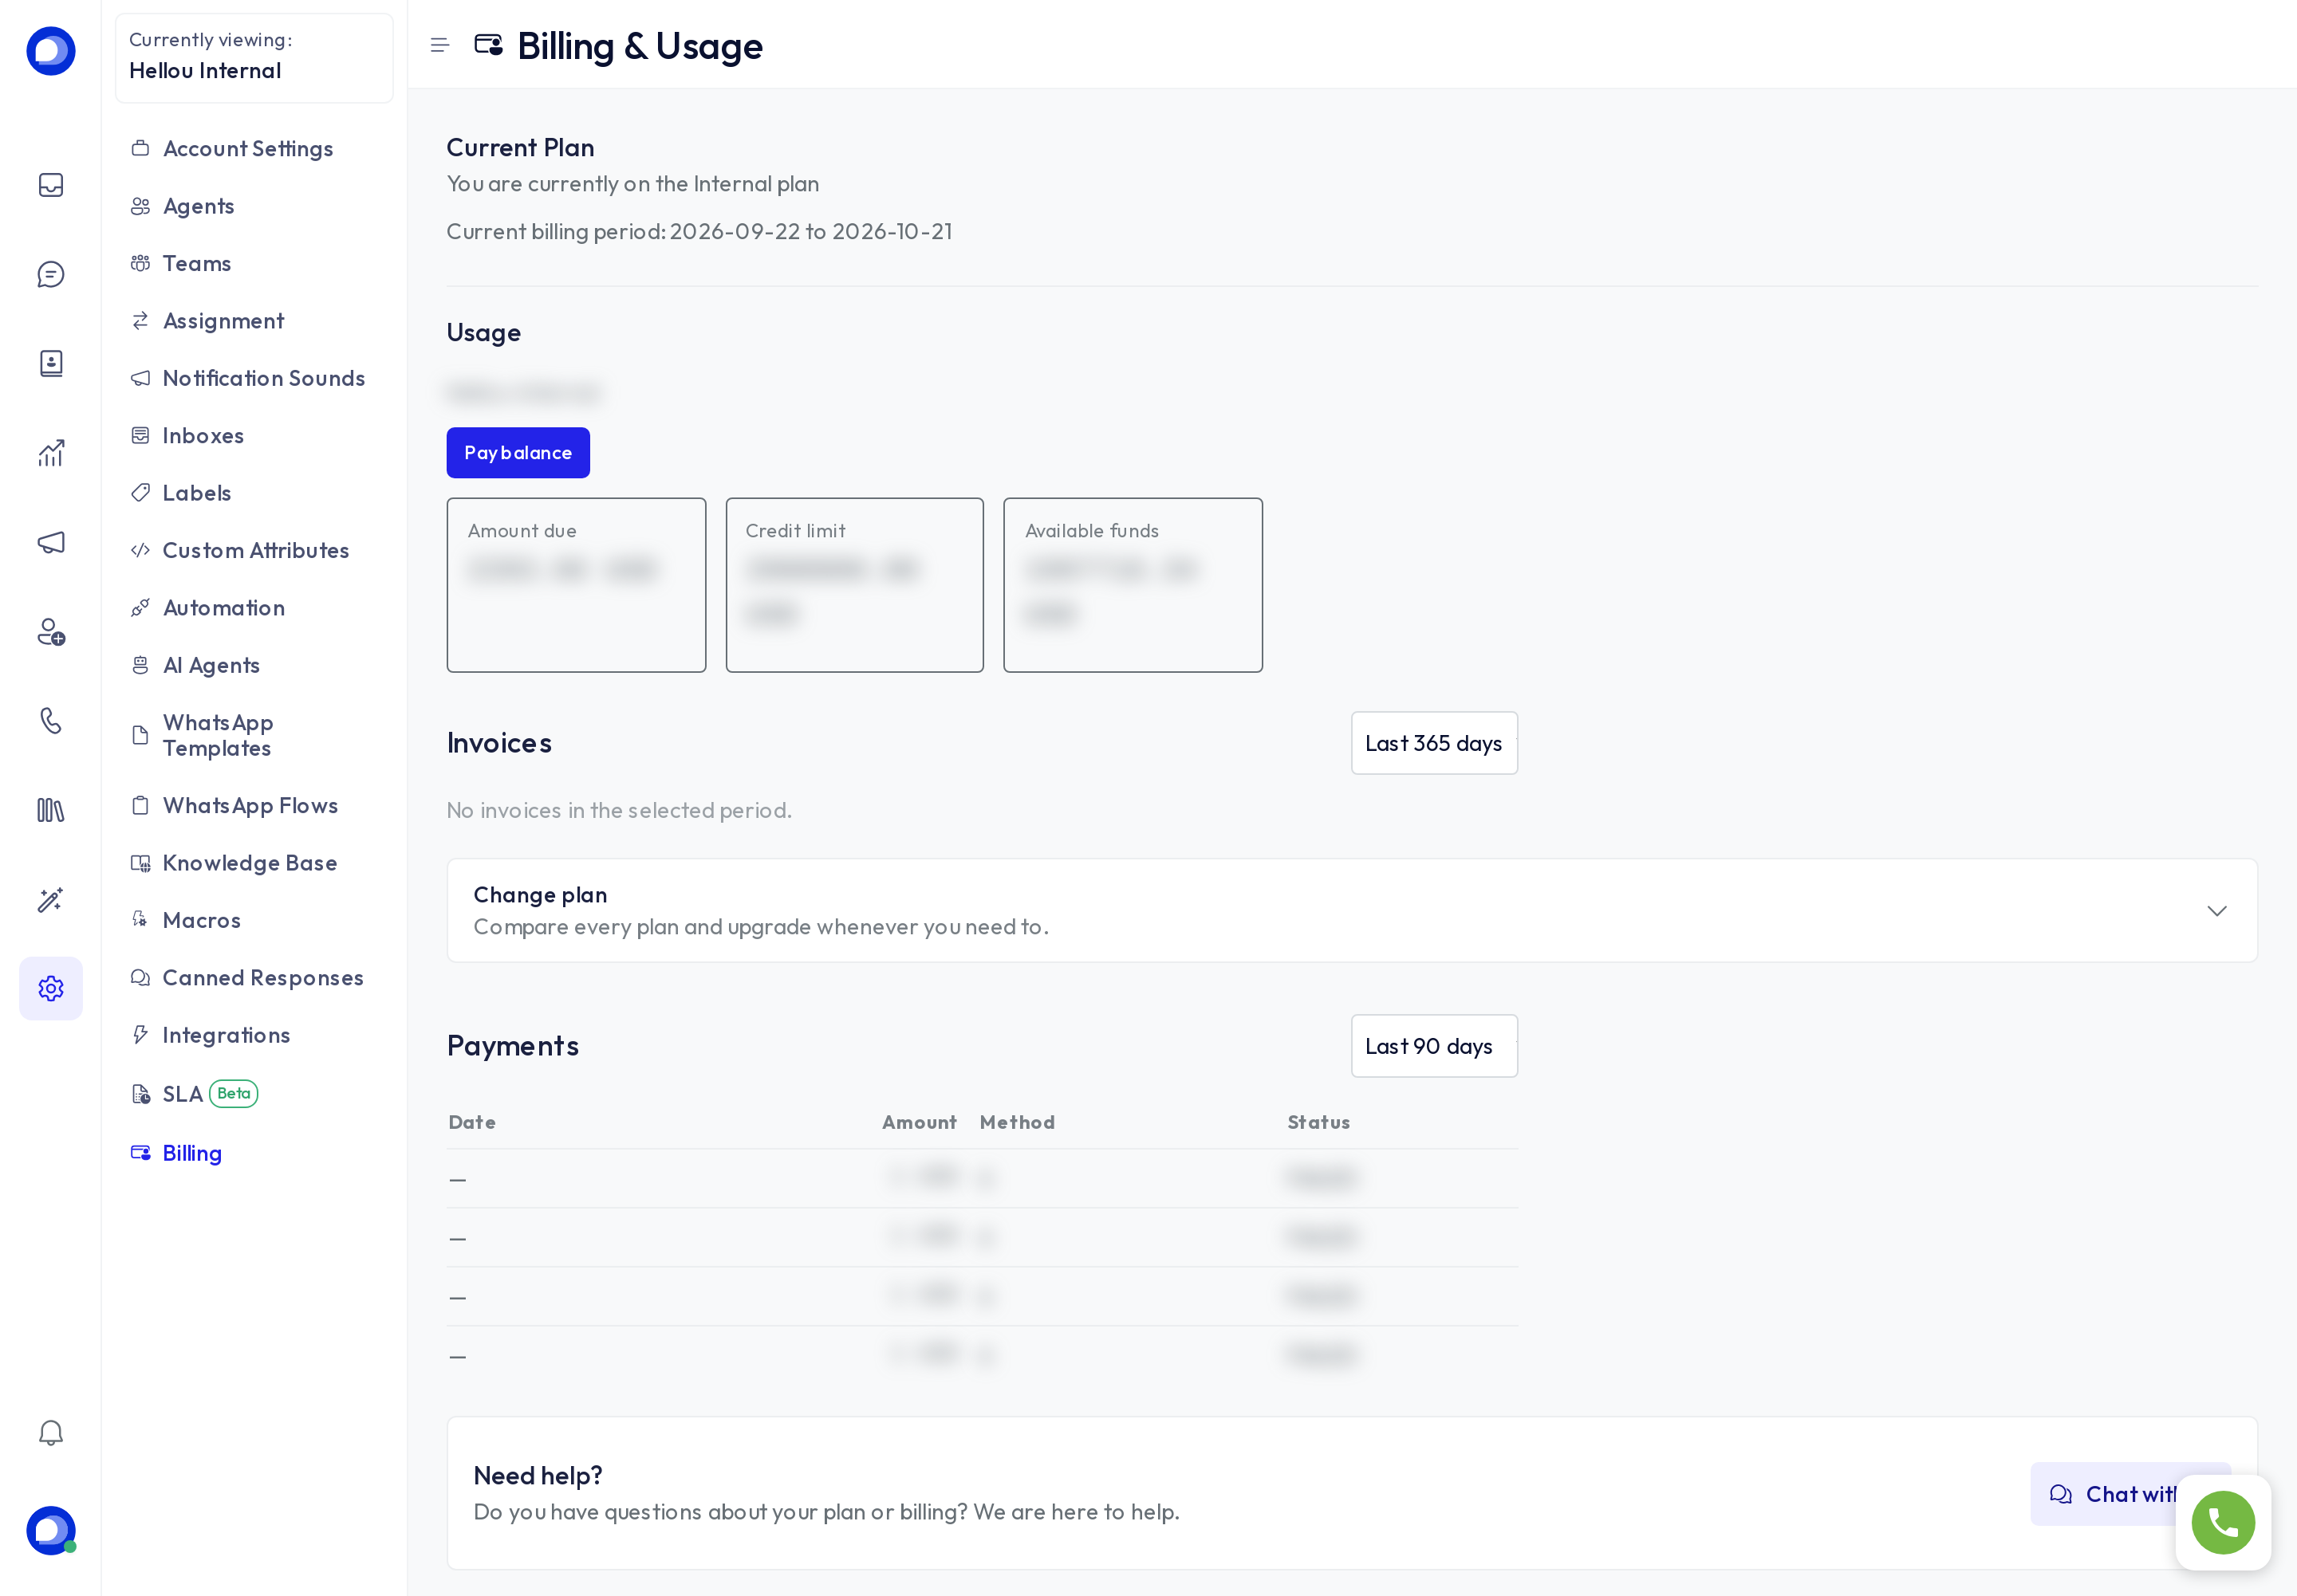Open the SLA Beta settings
This screenshot has height=1596, width=2297.
[x=194, y=1094]
